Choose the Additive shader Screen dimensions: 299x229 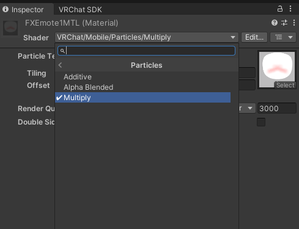142,77
